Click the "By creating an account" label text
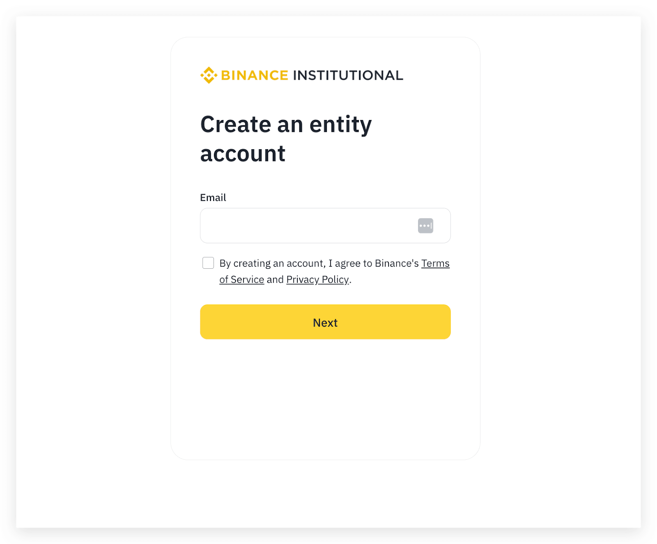 272,263
